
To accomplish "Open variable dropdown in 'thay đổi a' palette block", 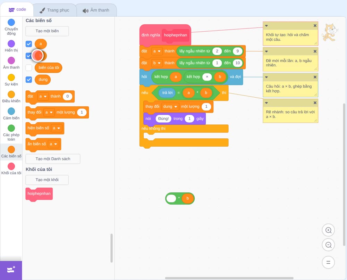I will pyautogui.click(x=49, y=112).
